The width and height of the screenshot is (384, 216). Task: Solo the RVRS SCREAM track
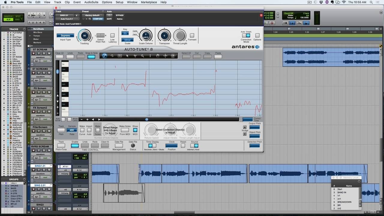[44, 151]
